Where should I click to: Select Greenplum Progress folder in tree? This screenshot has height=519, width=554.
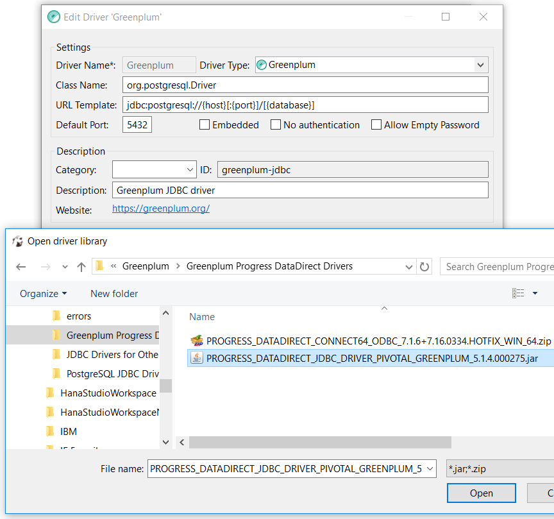tap(113, 335)
